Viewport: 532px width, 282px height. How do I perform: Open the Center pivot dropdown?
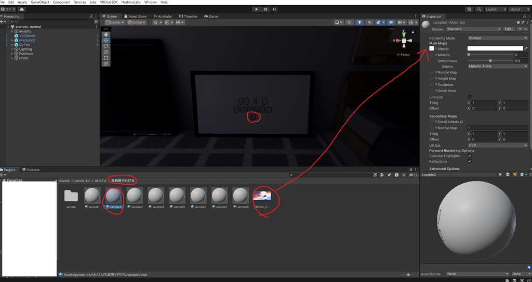[x=116, y=22]
